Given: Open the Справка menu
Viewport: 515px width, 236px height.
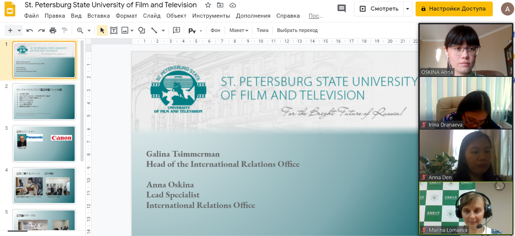Looking at the screenshot, I should point(288,16).
